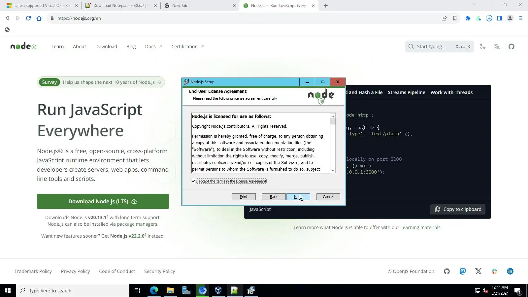Open the LinkedIn icon in the footer
528x297 pixels.
510,271
